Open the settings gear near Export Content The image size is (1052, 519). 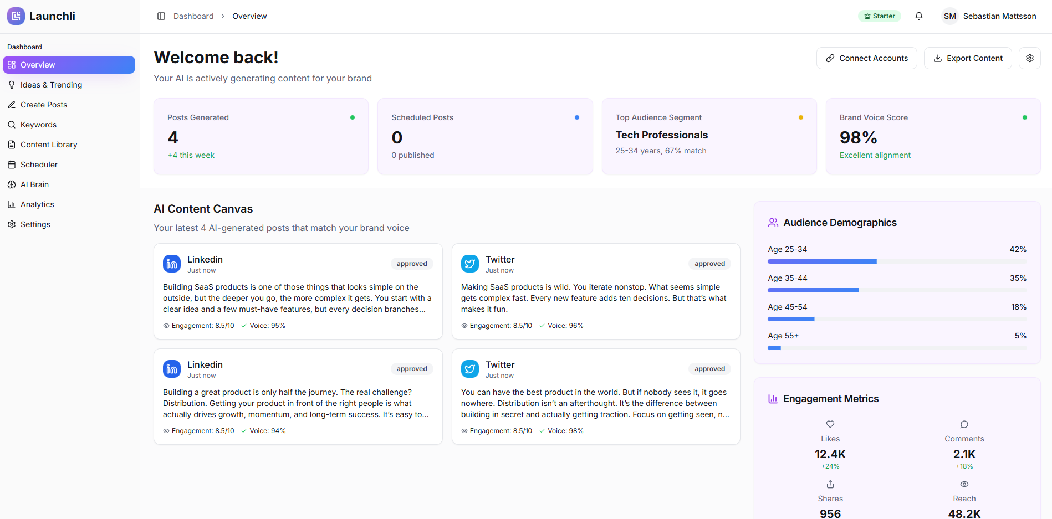pos(1029,58)
